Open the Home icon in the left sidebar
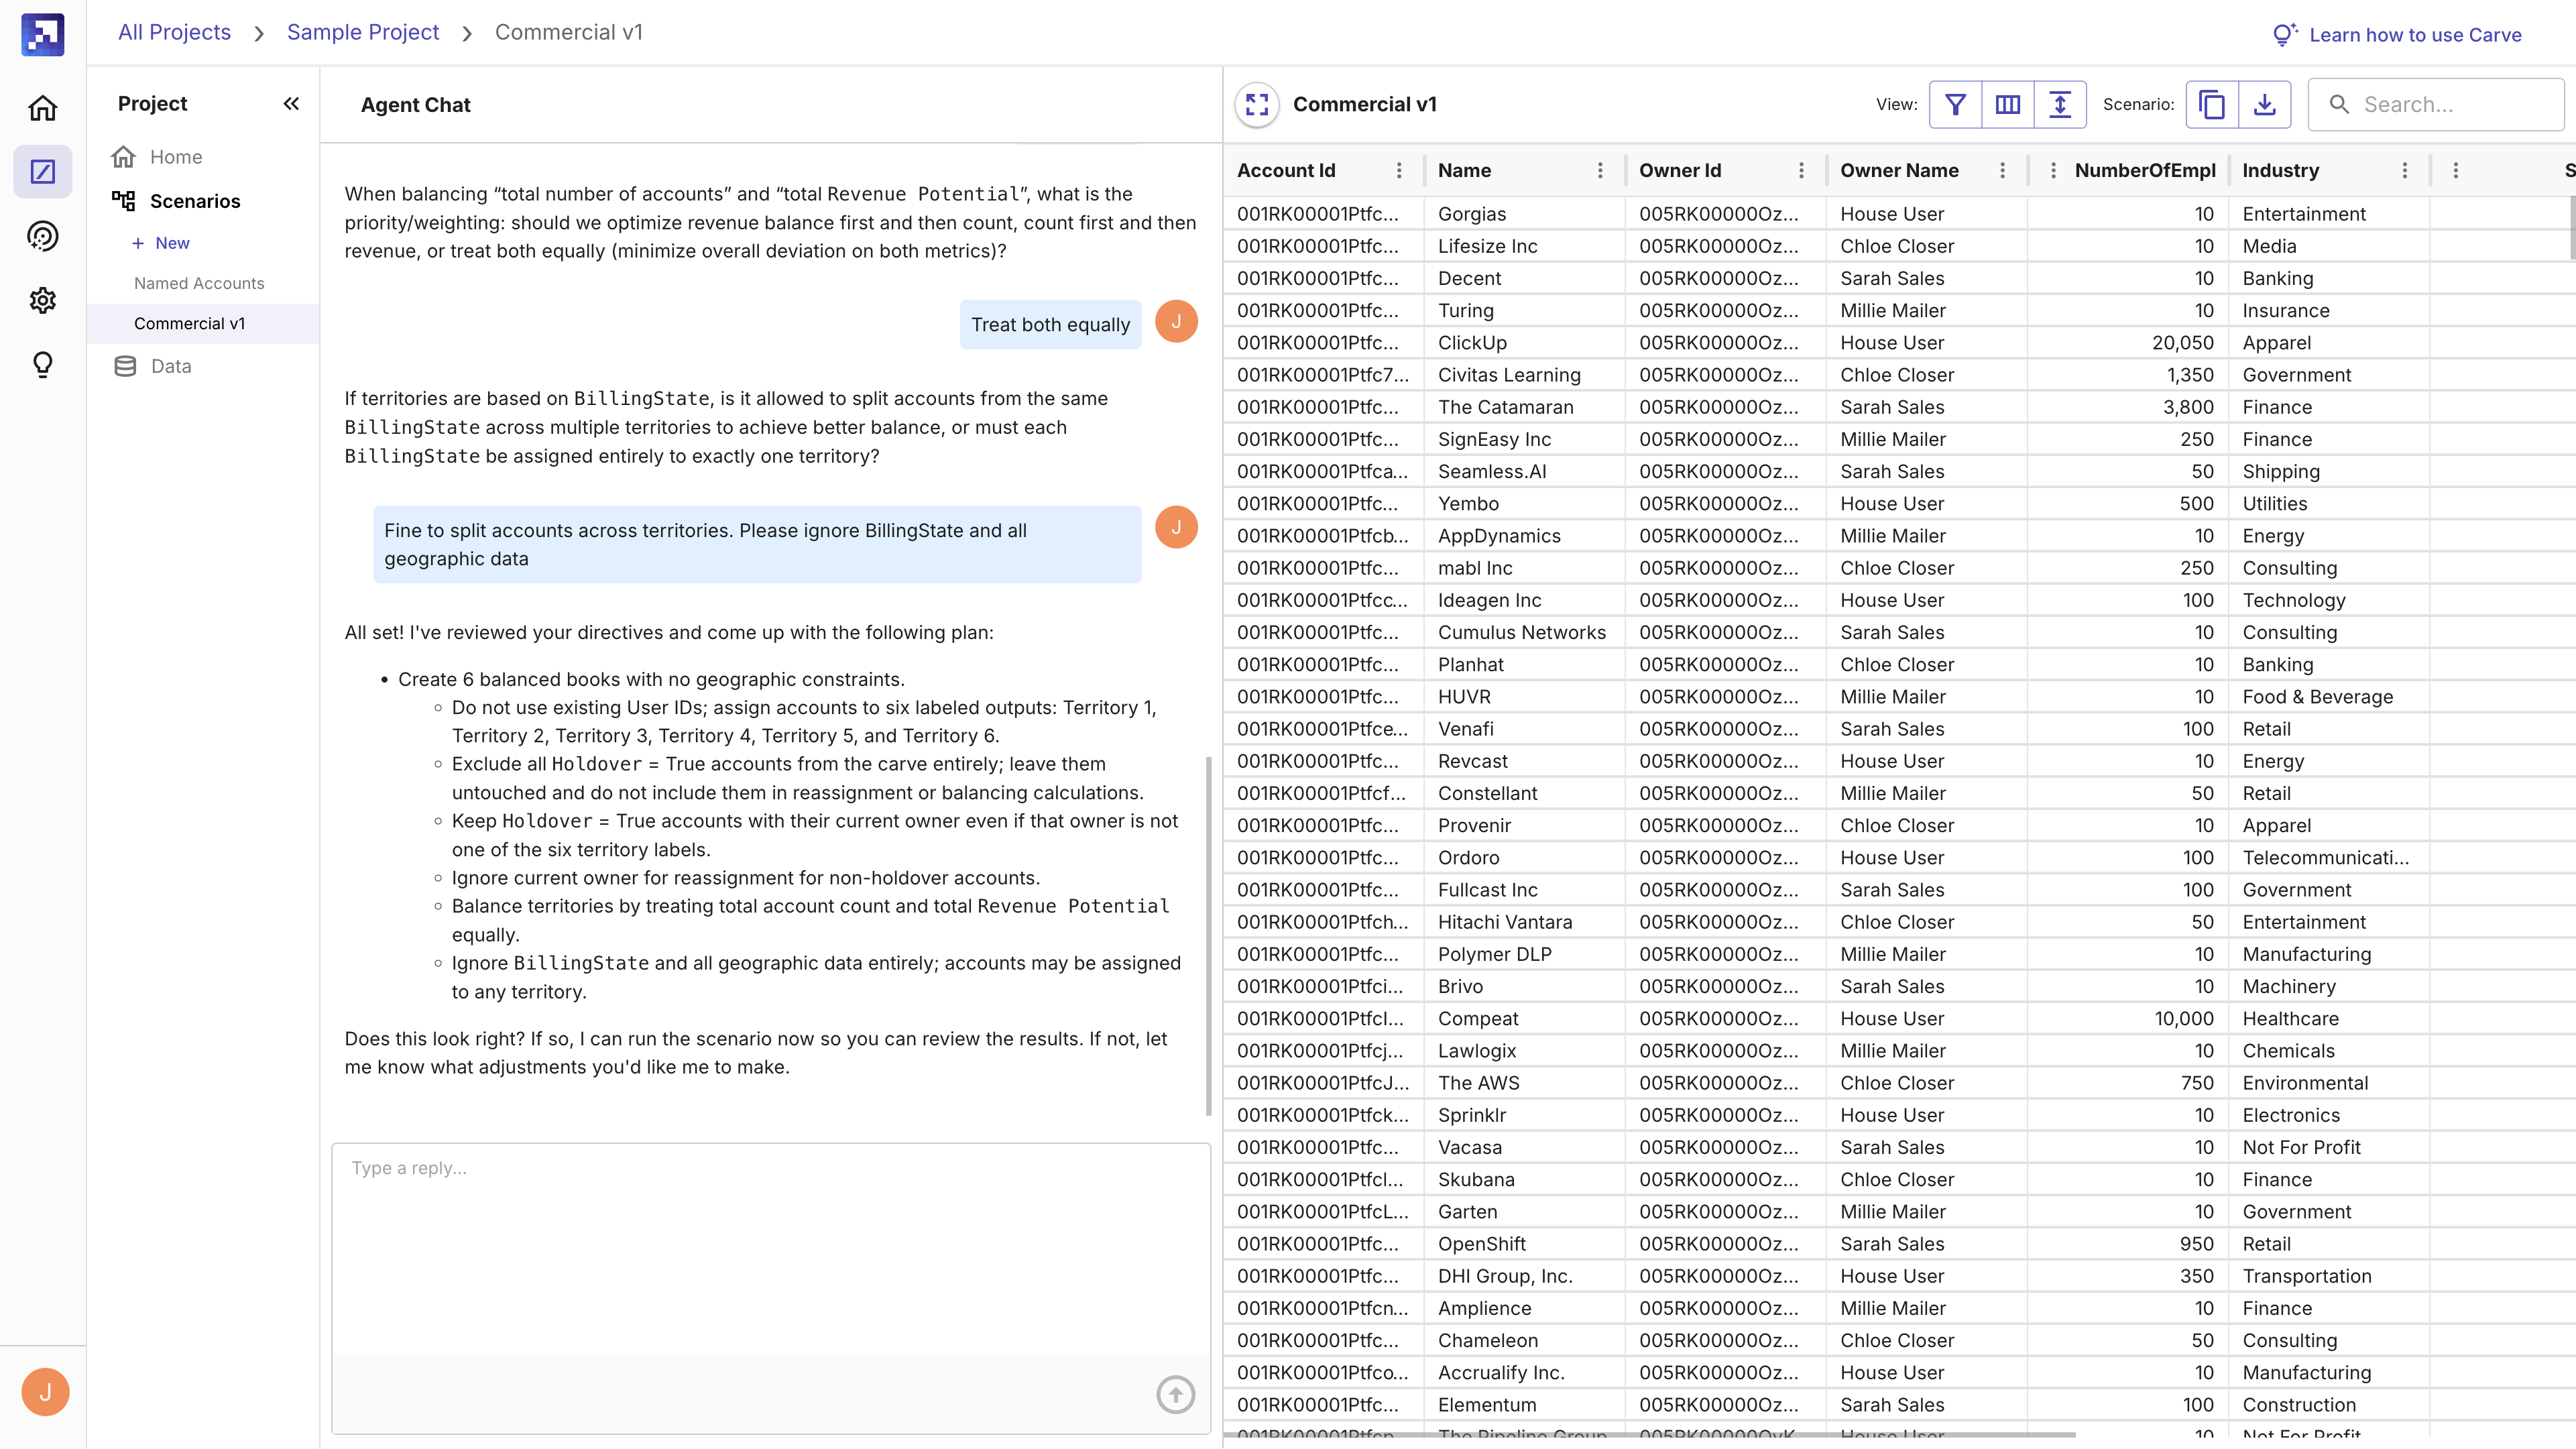 click(x=42, y=107)
